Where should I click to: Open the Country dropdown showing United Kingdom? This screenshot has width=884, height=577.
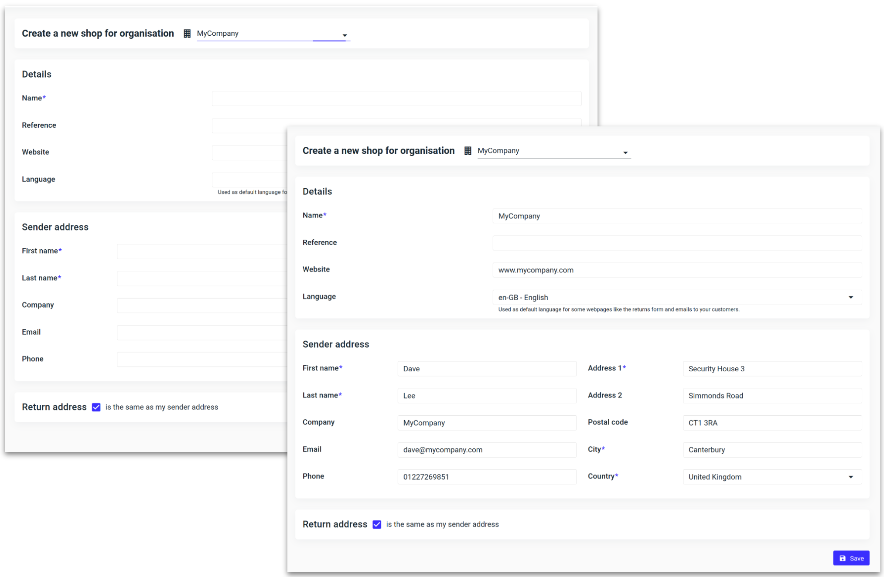coord(772,477)
